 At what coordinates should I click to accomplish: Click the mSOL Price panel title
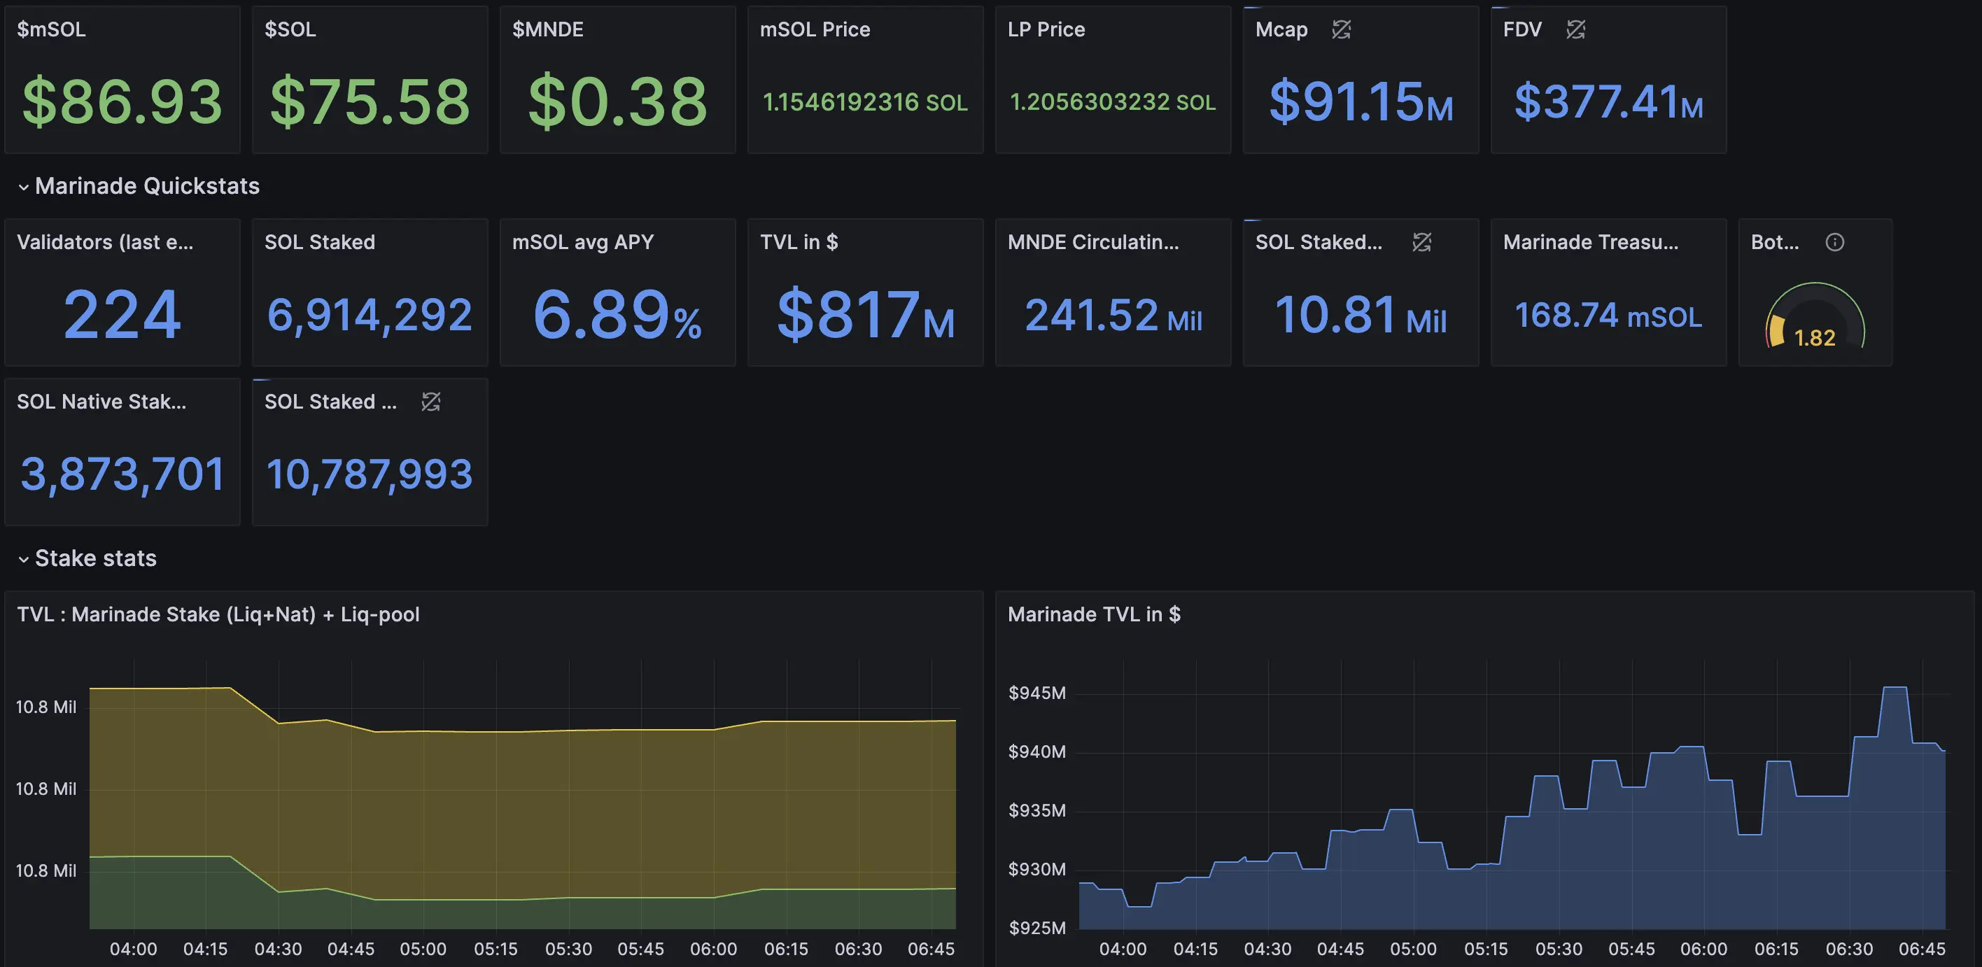coord(815,30)
